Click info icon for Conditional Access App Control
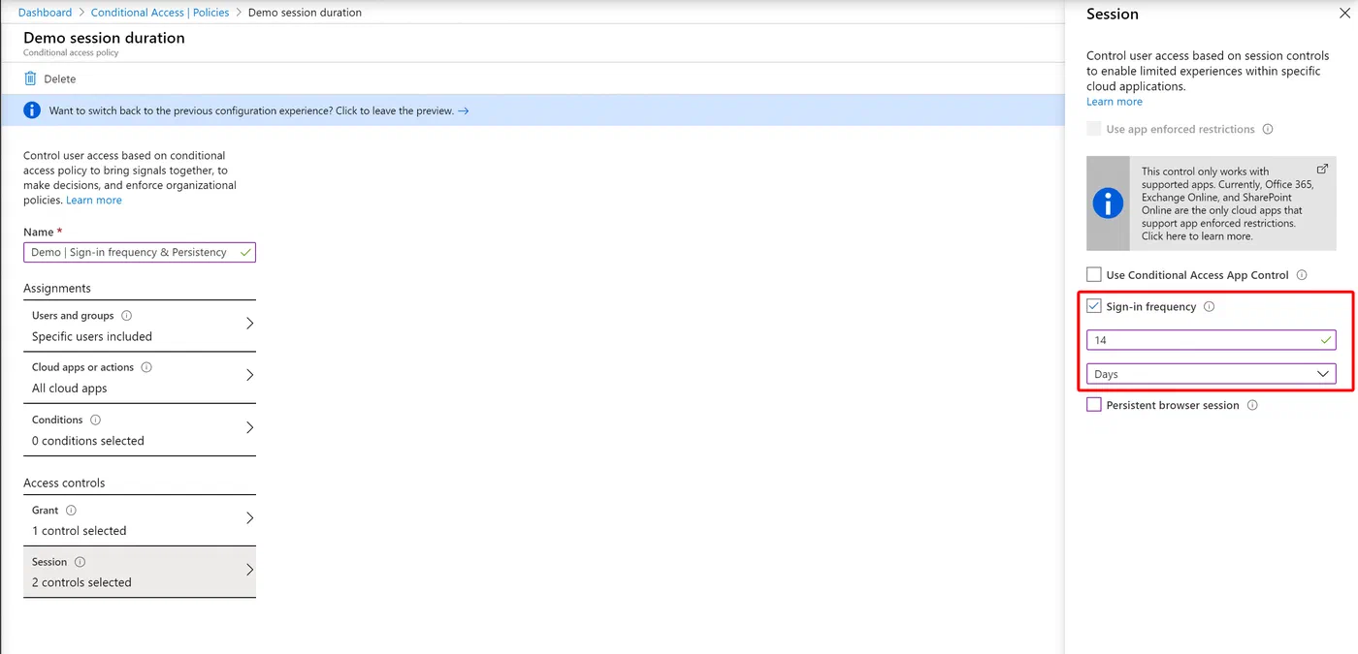The image size is (1358, 654). click(1302, 275)
